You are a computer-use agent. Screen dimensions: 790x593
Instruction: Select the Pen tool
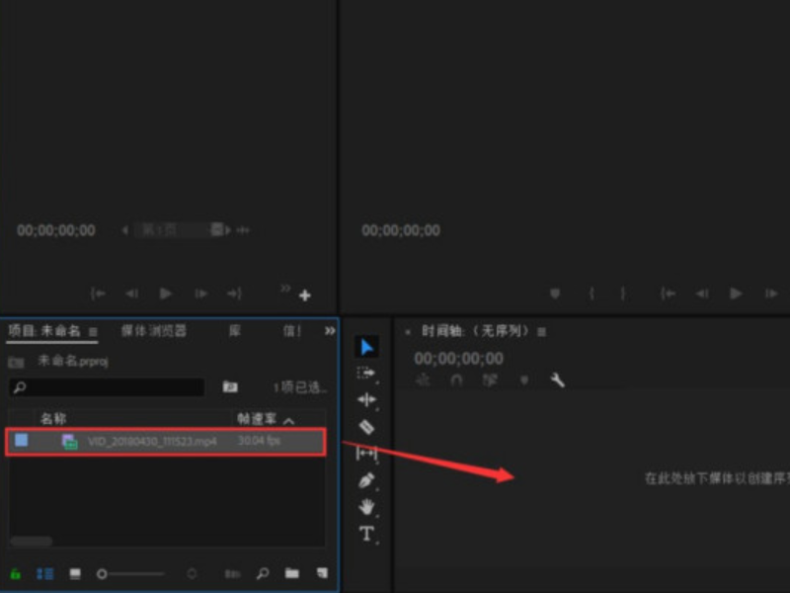tap(366, 480)
